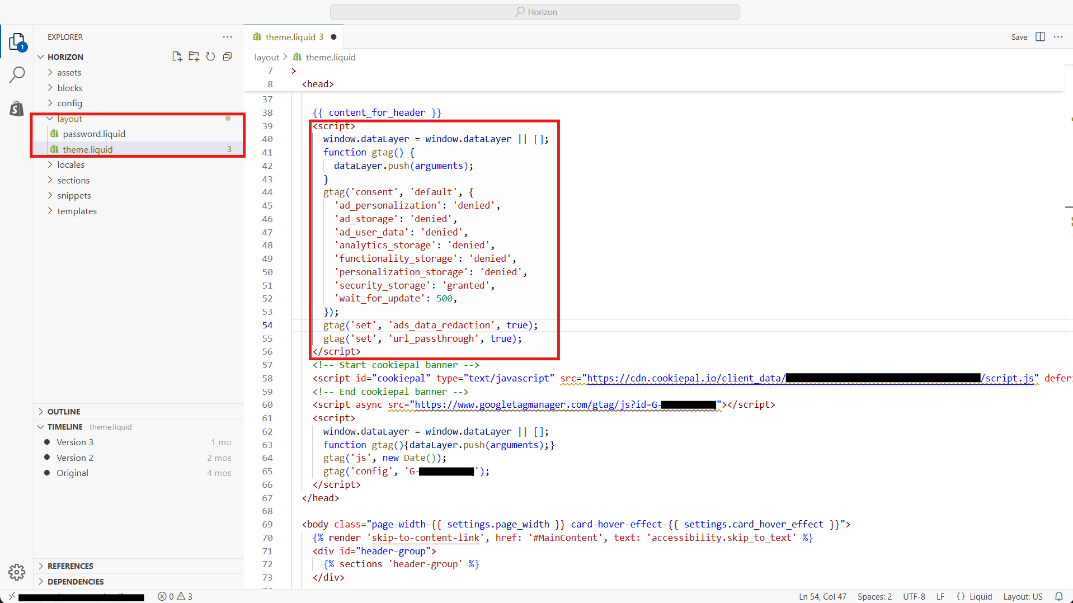Create a new file in the Explorer
Viewport: 1073px width, 603px height.
(x=177, y=56)
